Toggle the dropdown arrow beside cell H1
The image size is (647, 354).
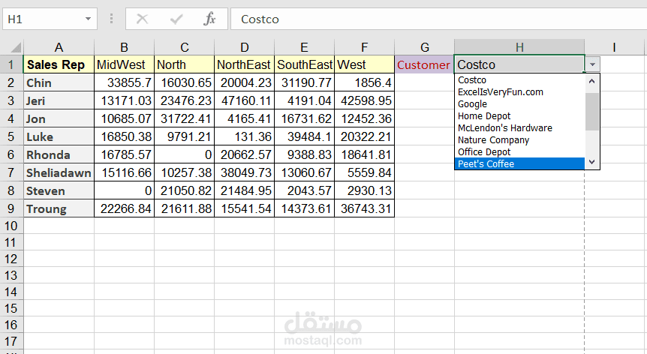(592, 64)
